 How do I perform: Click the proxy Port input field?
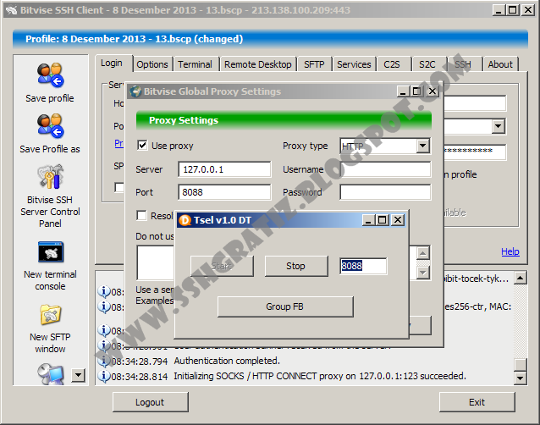coord(224,192)
